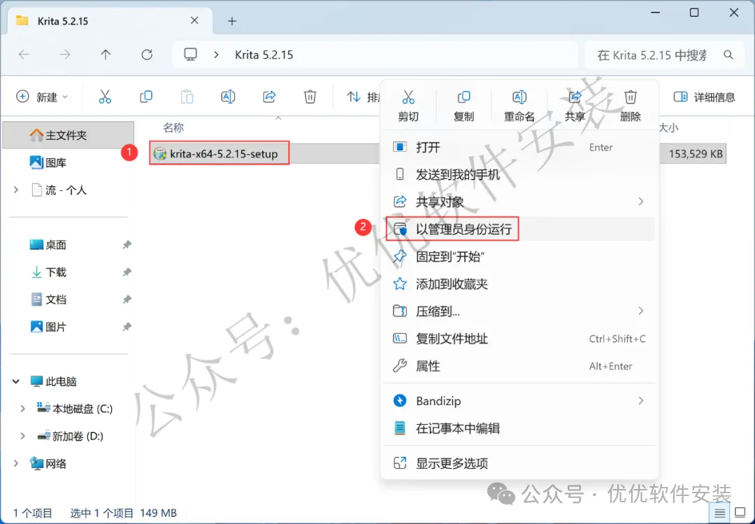Select 显示更多选项
Screen dimensions: 755x524
(x=519, y=463)
